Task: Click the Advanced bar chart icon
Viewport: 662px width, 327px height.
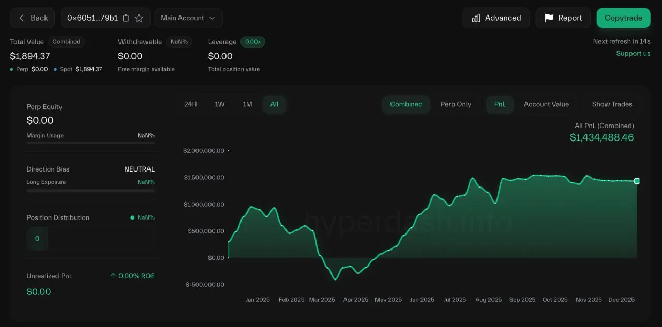Action: pos(476,18)
